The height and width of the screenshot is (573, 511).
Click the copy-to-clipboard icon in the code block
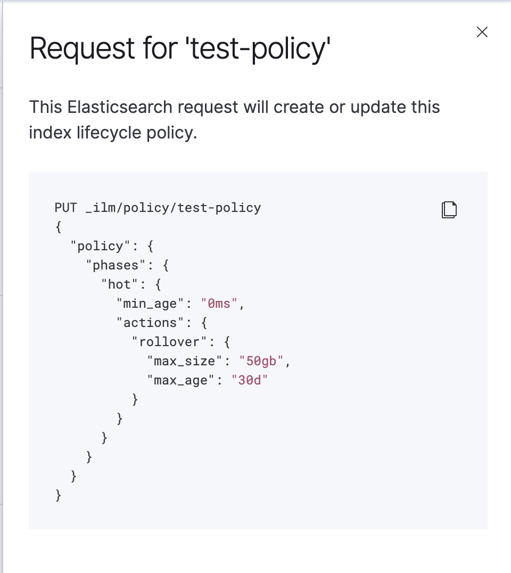coord(449,209)
